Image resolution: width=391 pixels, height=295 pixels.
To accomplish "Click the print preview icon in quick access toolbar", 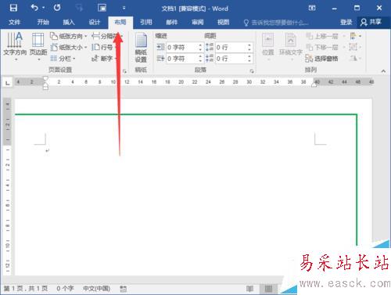I will (102, 8).
